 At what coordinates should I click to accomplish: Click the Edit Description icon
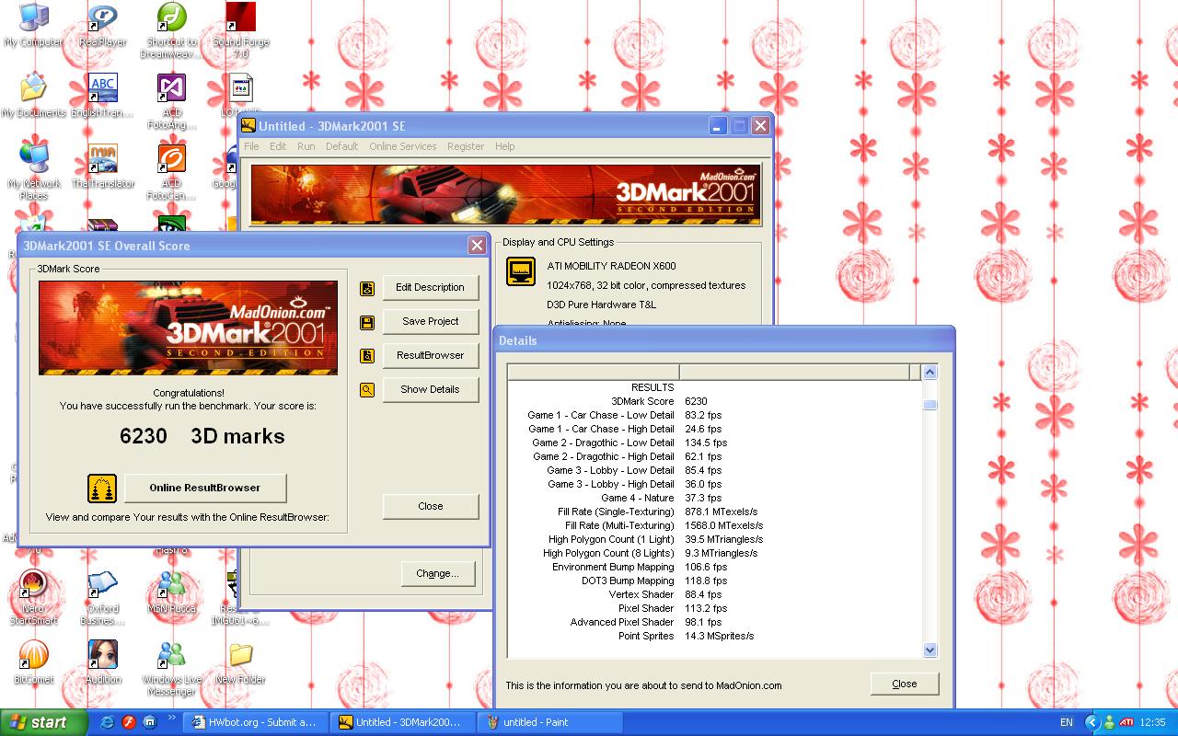point(367,288)
